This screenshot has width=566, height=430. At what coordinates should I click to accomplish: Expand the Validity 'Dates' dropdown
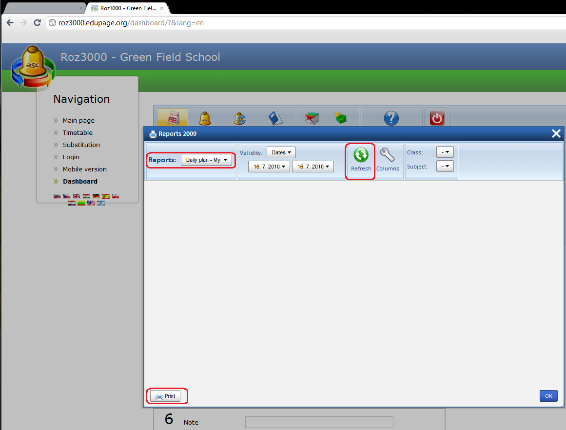[281, 152]
